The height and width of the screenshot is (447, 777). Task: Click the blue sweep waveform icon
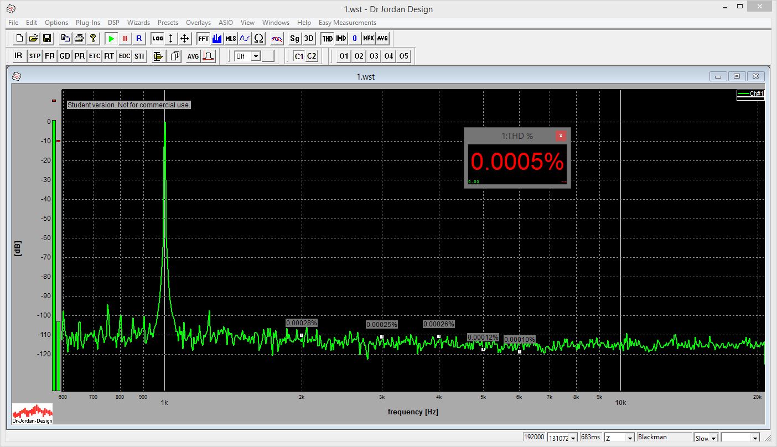(245, 38)
